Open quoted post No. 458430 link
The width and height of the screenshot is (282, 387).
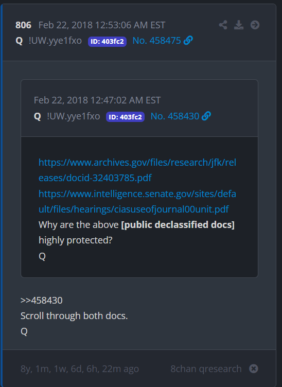tap(174, 116)
